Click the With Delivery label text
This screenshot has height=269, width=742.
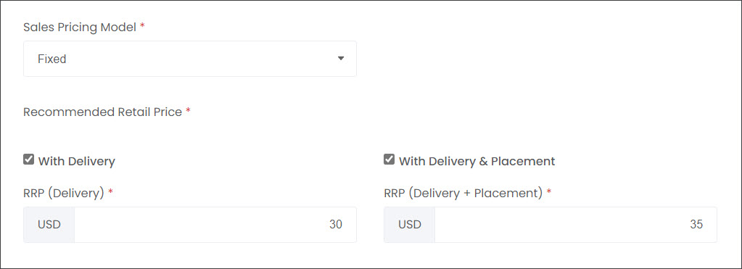pos(77,161)
